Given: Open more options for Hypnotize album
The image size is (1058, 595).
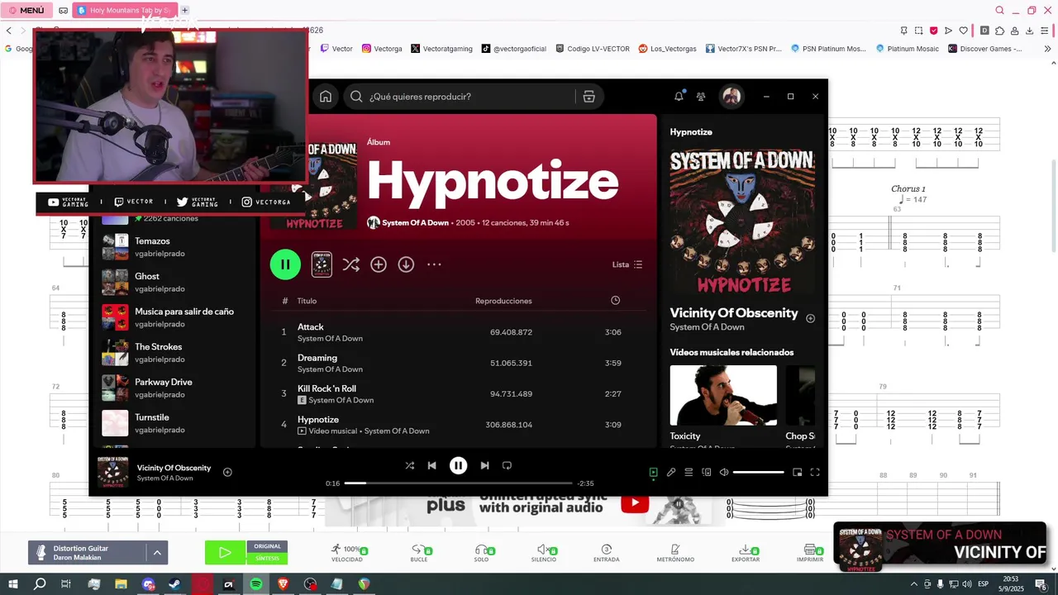Looking at the screenshot, I should coord(434,264).
